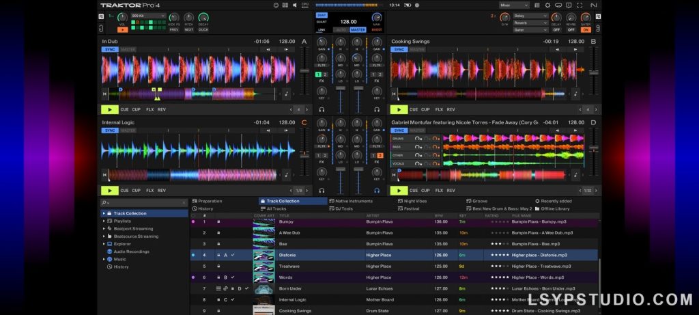
Task: Expand Music tree node
Action: coord(104,259)
